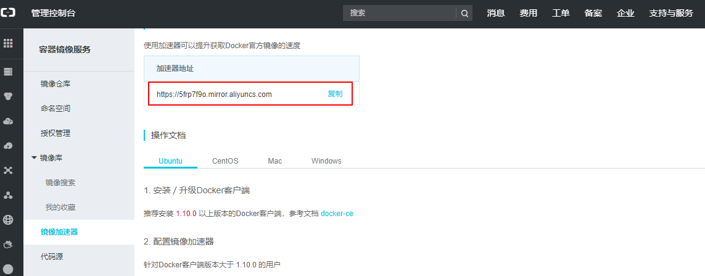Click the cloud shield icon in sidebar
The image size is (705, 276).
pos(8,245)
